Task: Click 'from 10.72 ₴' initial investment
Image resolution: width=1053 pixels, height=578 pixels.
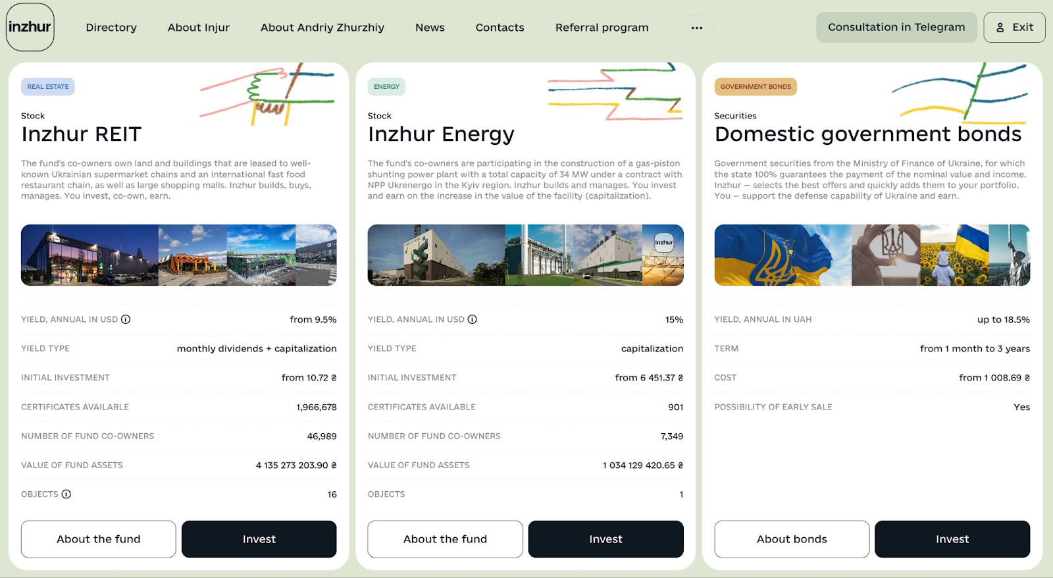Action: coord(309,378)
